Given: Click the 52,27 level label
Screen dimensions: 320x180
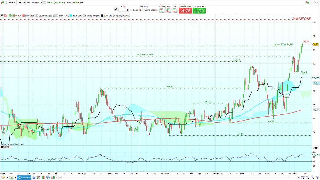Looking at the screenshot, I should (237, 60).
